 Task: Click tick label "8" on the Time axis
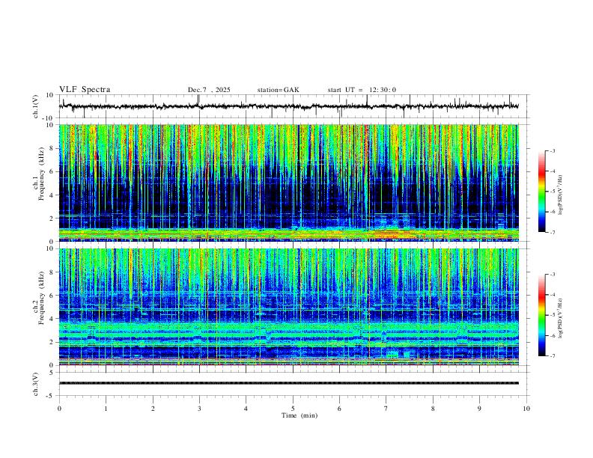(433, 409)
